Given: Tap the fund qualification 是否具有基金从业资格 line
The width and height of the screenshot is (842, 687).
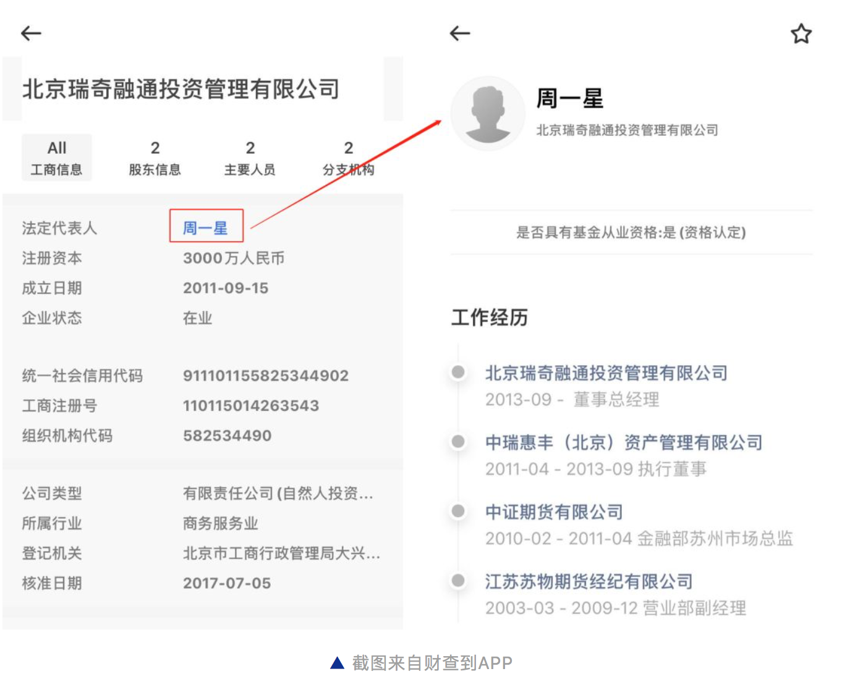Looking at the screenshot, I should pyautogui.click(x=631, y=232).
